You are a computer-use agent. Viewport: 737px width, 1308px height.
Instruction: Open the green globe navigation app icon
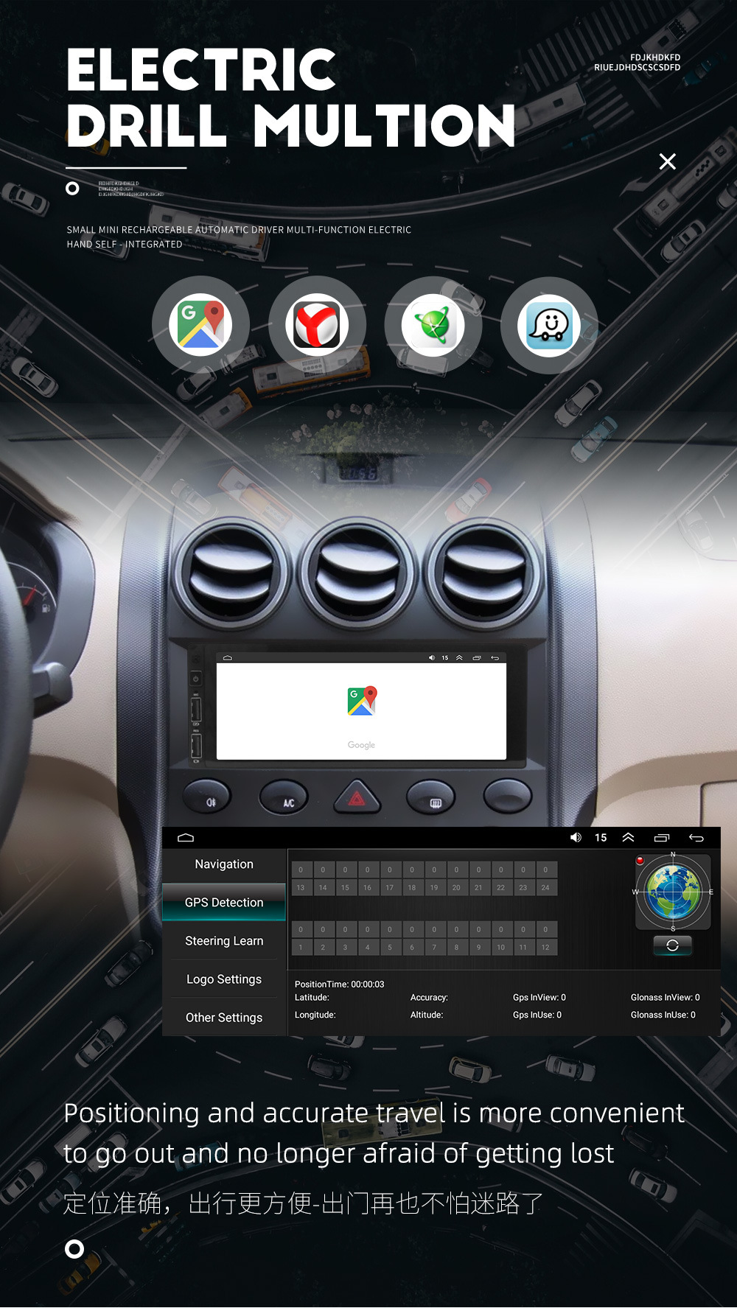coord(433,325)
